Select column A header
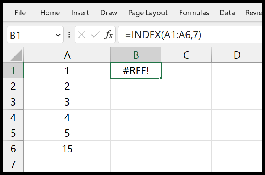 [67, 55]
